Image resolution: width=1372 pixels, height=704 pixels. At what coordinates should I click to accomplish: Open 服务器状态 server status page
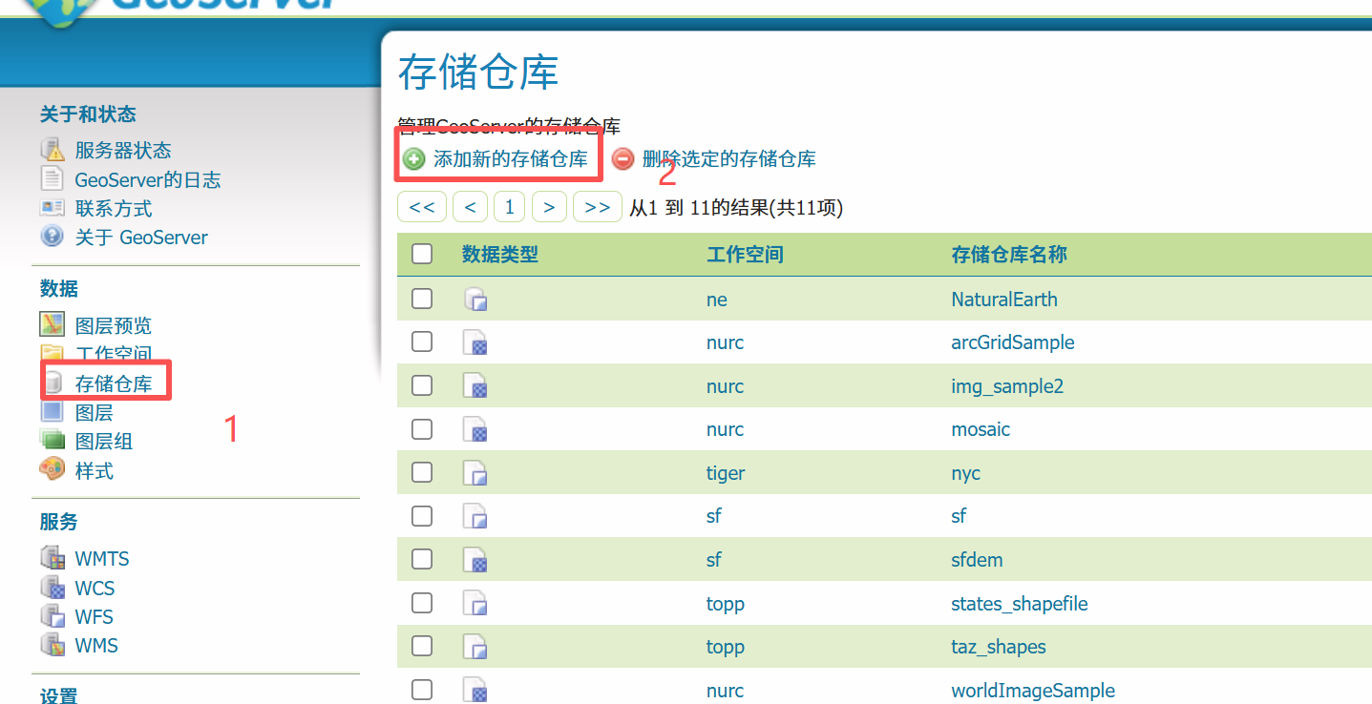click(x=123, y=151)
